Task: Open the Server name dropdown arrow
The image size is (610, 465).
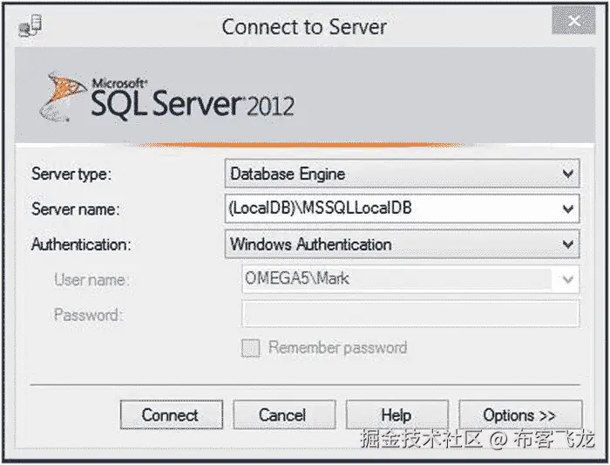Action: [568, 209]
